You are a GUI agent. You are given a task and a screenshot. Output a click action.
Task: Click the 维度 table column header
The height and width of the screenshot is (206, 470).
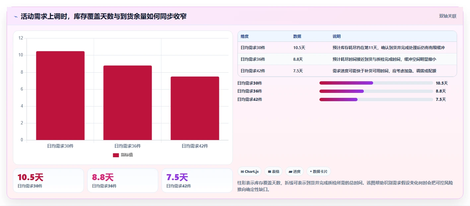coord(245,36)
